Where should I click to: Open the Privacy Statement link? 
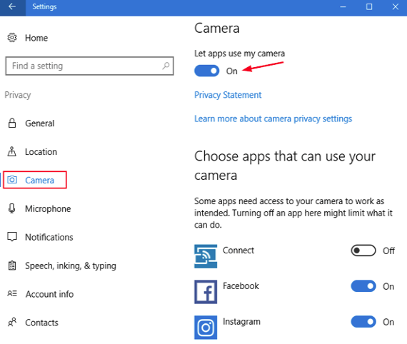point(228,95)
